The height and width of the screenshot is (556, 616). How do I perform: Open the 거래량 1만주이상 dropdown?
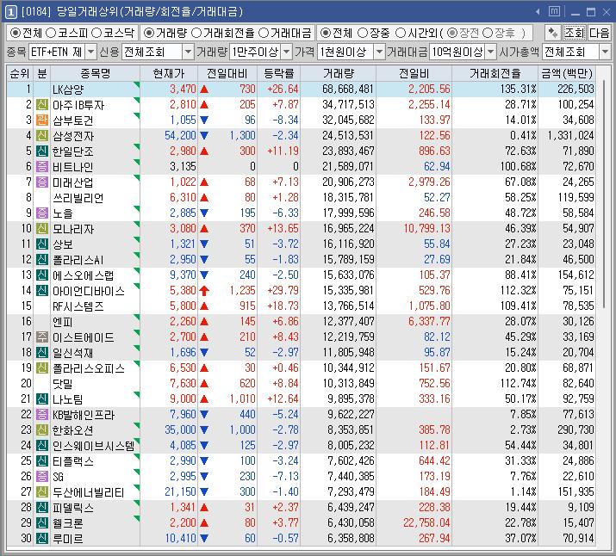[287, 52]
